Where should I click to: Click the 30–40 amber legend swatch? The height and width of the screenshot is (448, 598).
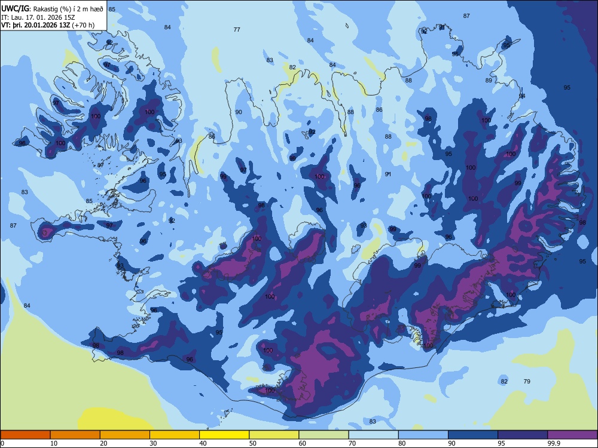[175, 435]
